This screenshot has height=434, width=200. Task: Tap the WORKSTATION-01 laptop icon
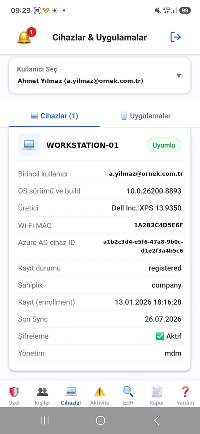[x=29, y=145]
